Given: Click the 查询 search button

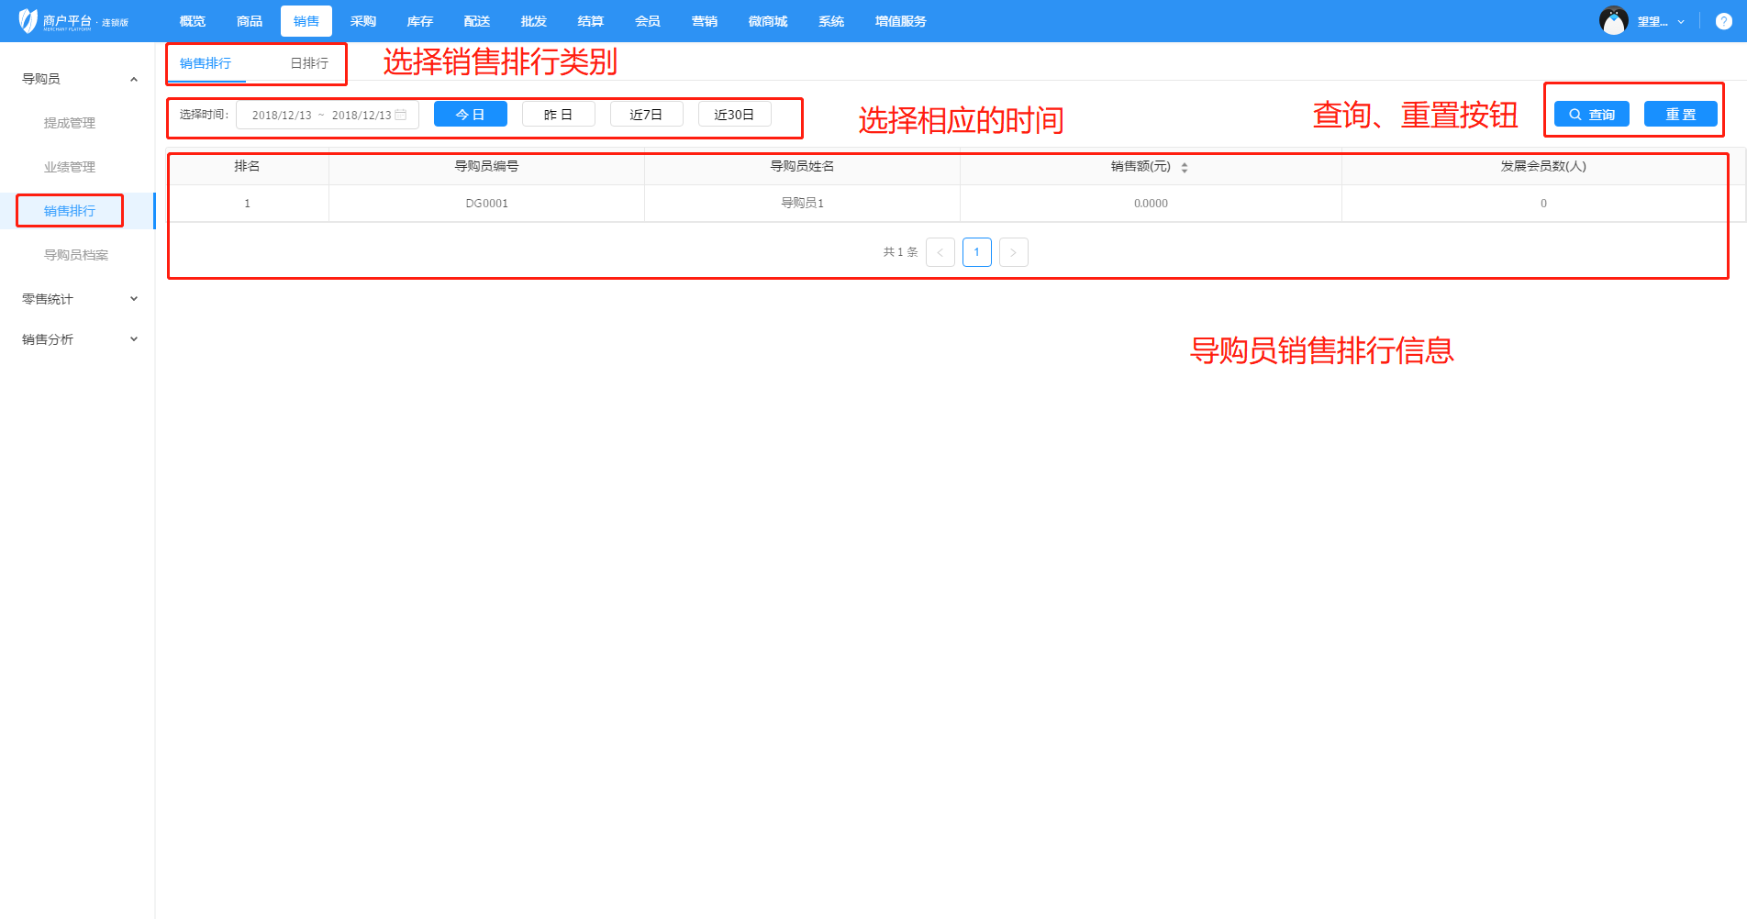Looking at the screenshot, I should pos(1591,115).
